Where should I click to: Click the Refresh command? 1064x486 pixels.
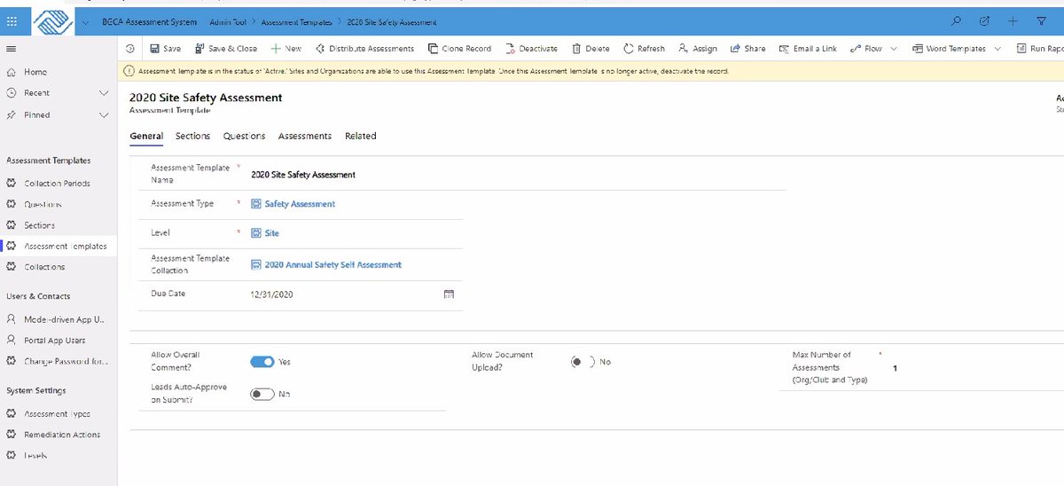tap(645, 49)
